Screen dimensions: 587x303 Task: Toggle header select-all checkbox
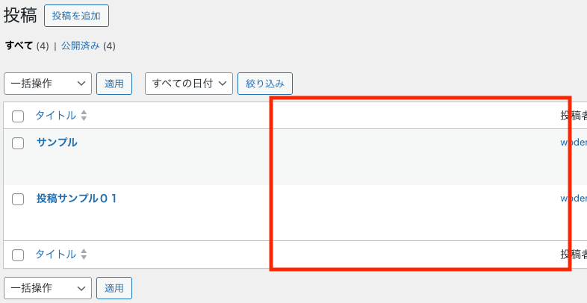(x=18, y=116)
